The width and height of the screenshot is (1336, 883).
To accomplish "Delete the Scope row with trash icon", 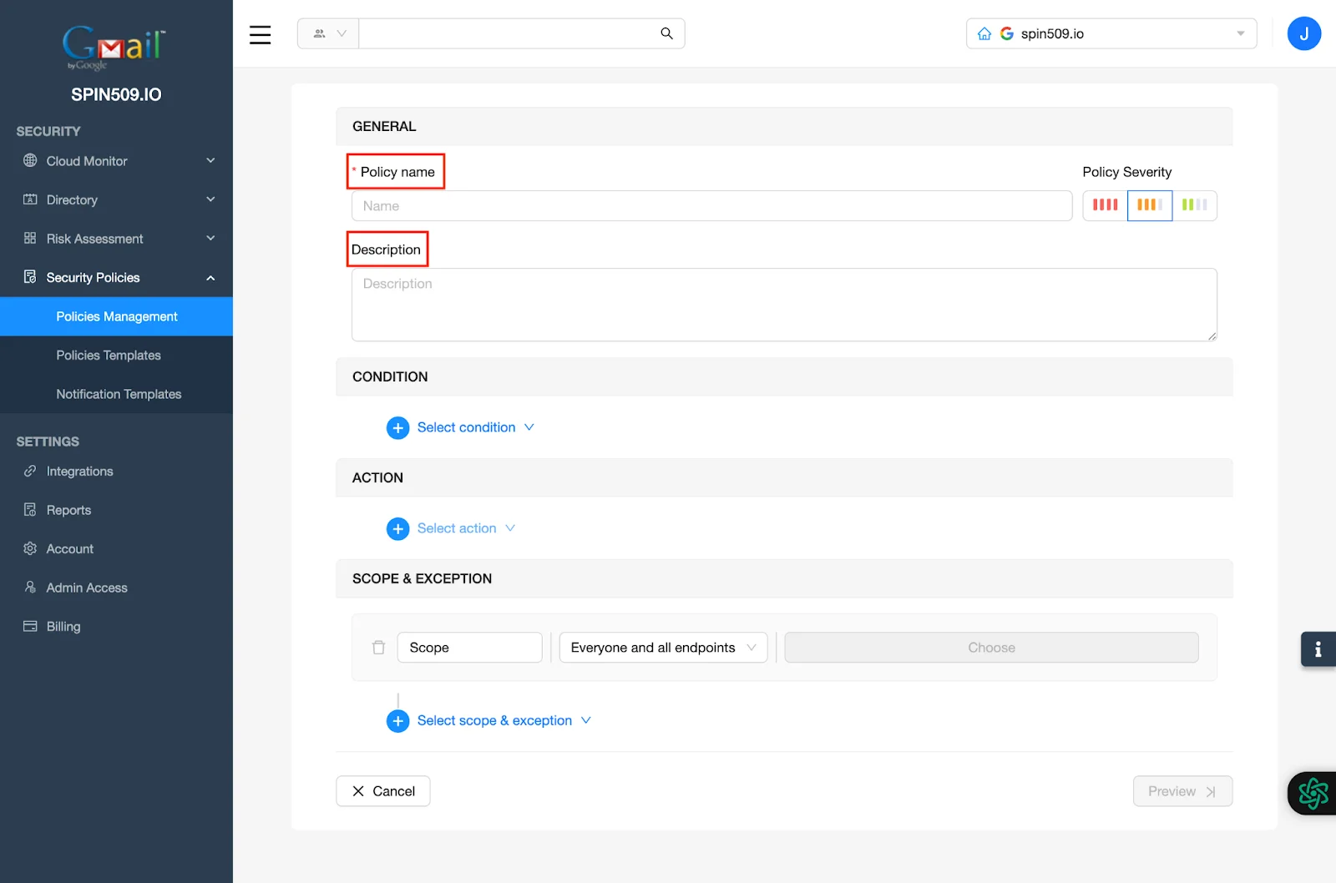I will click(378, 647).
